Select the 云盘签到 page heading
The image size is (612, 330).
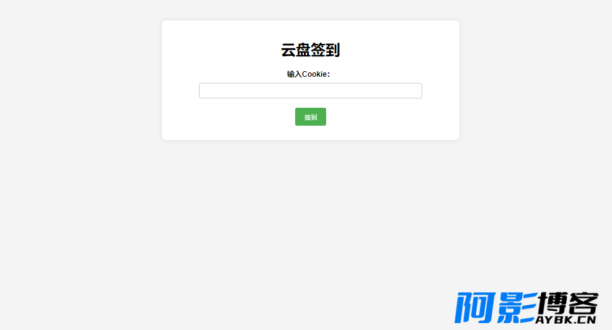(310, 50)
